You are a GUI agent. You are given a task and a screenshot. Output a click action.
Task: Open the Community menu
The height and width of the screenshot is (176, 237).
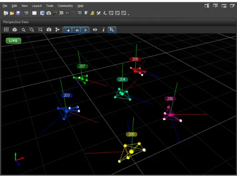[65, 6]
